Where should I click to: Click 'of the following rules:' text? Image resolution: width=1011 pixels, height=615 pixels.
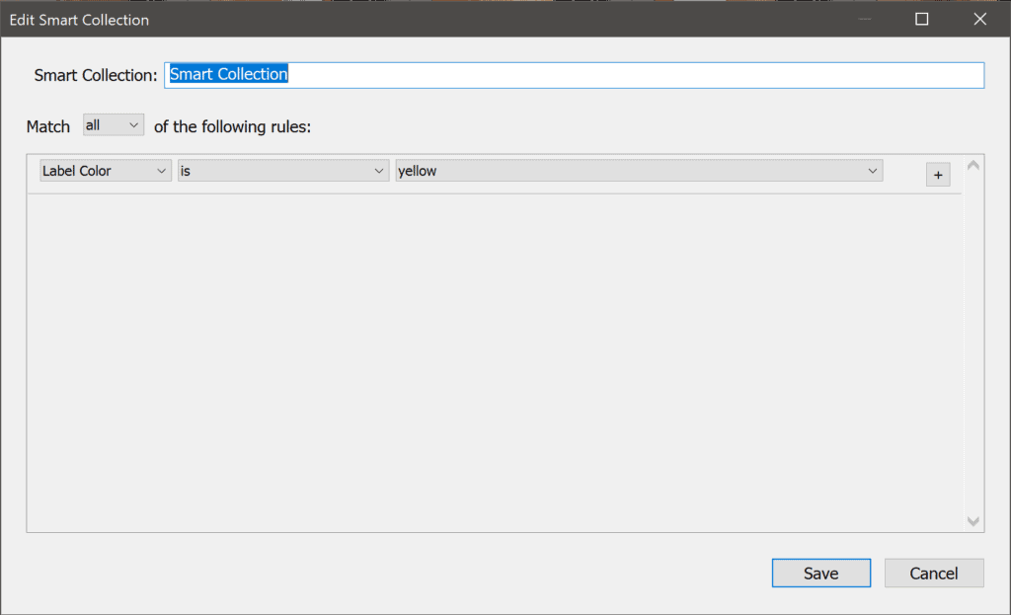[232, 126]
